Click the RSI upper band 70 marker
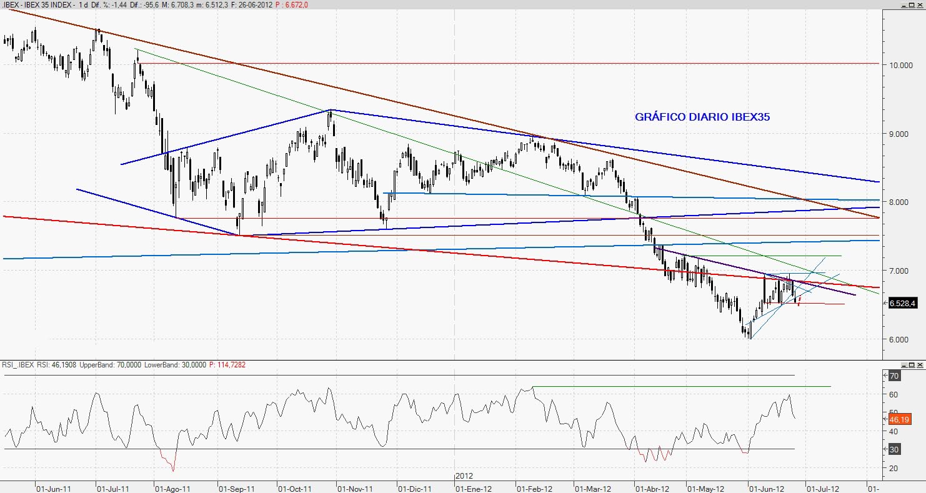 pyautogui.click(x=894, y=376)
